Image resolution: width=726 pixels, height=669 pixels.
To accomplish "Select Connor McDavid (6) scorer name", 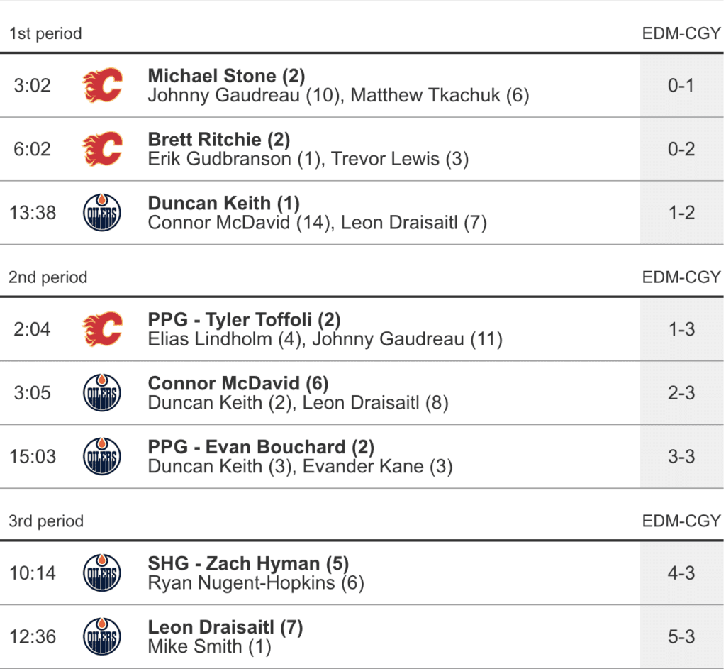I will pos(238,384).
